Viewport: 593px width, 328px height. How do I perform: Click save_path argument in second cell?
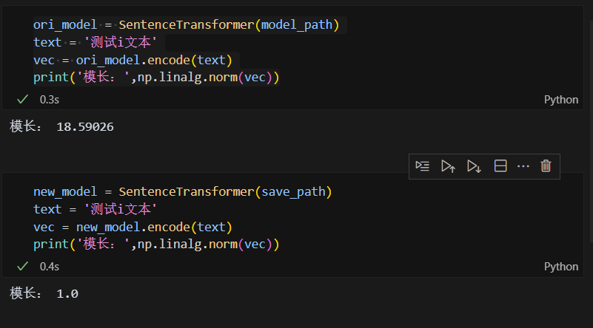293,192
